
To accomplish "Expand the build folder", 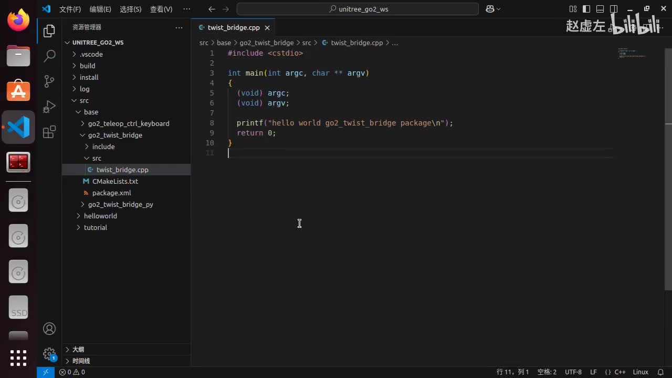I will 126,66.
